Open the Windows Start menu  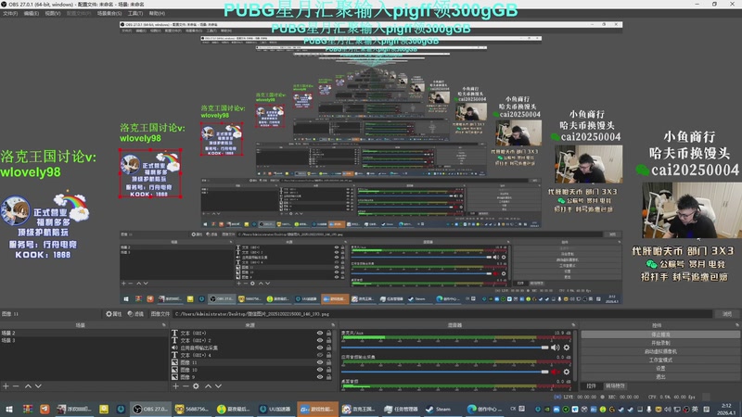[x=9, y=409]
